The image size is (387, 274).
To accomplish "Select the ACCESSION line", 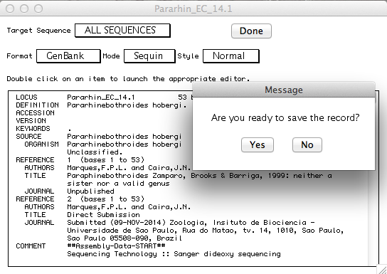I will [x=35, y=113].
